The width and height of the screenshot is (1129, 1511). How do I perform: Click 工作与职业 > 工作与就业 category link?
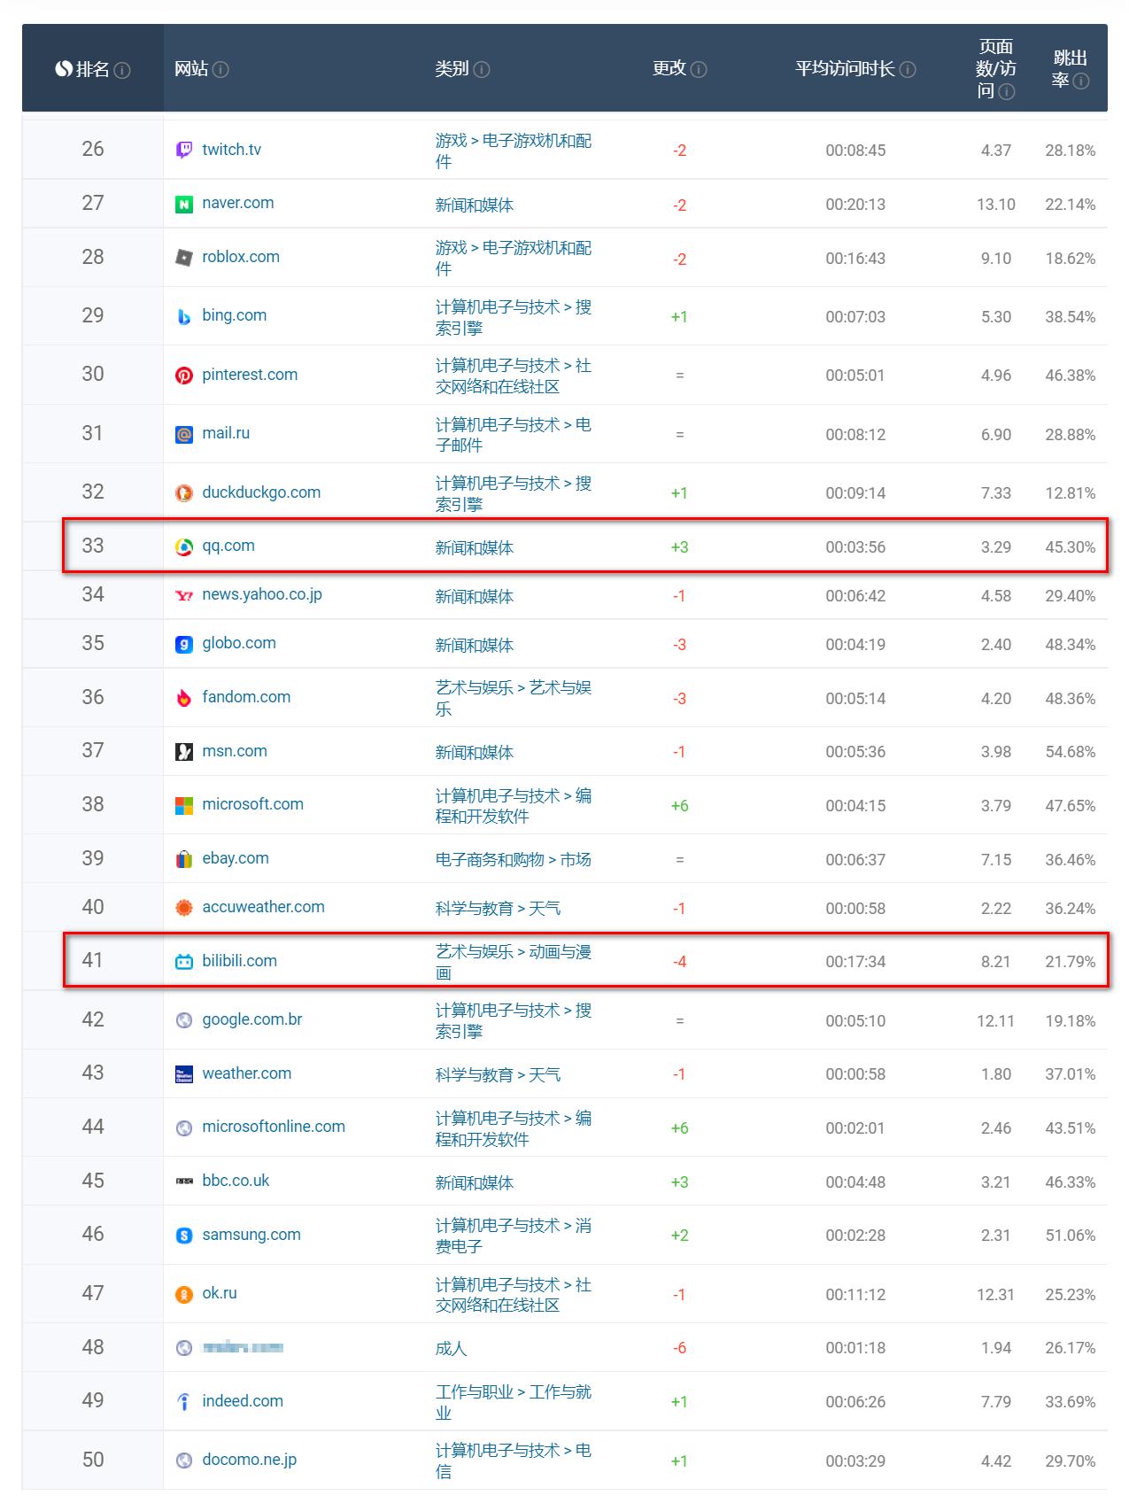coord(514,1402)
